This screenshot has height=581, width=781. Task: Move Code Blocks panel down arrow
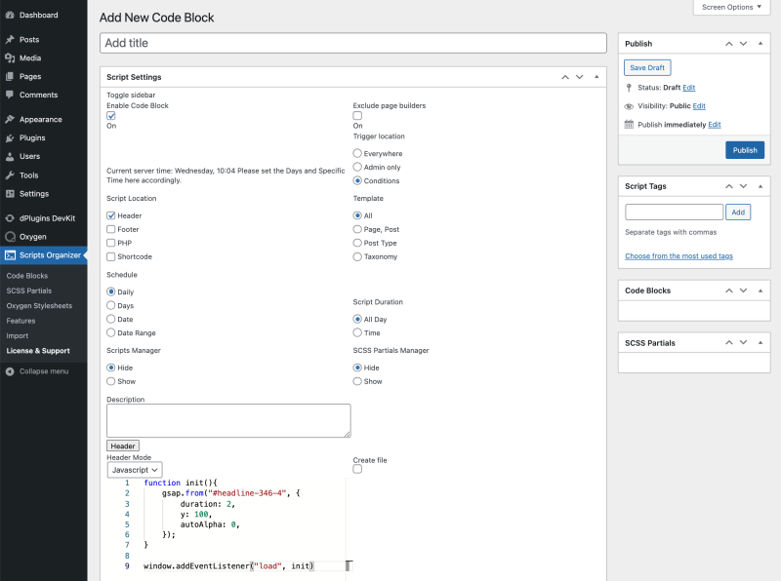coord(743,290)
